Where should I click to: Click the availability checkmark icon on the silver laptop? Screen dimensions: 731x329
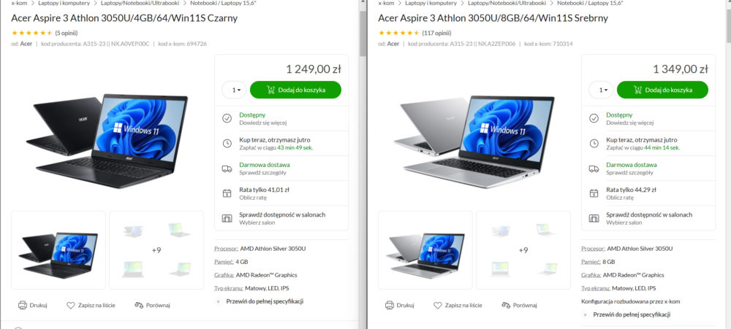[594, 118]
